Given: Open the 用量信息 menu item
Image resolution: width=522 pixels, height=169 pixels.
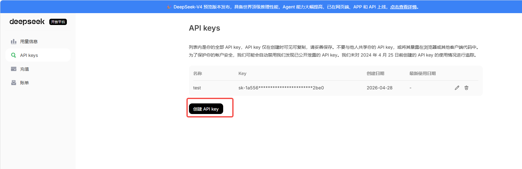Looking at the screenshot, I should pyautogui.click(x=38, y=42).
